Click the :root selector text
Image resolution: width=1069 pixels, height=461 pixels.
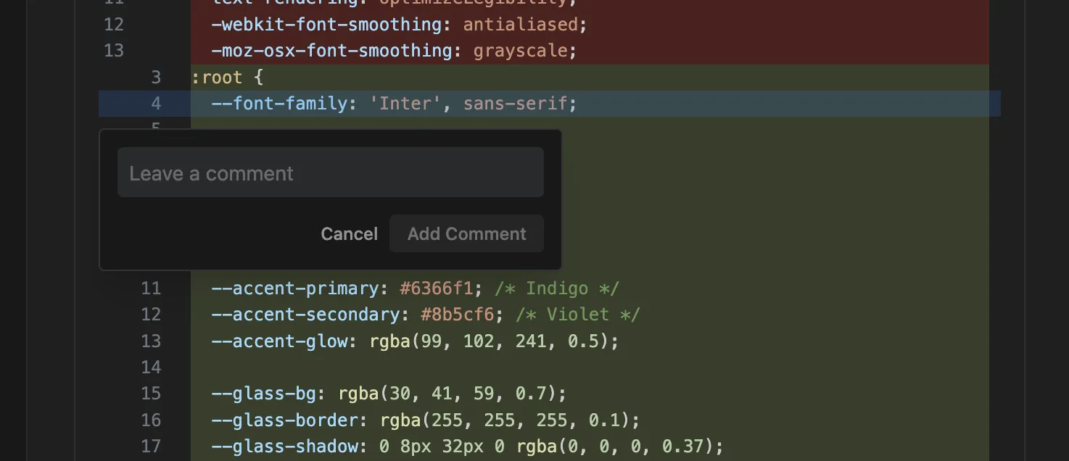pos(217,78)
